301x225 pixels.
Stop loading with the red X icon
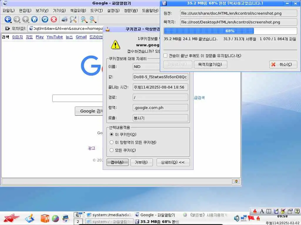(54, 19)
